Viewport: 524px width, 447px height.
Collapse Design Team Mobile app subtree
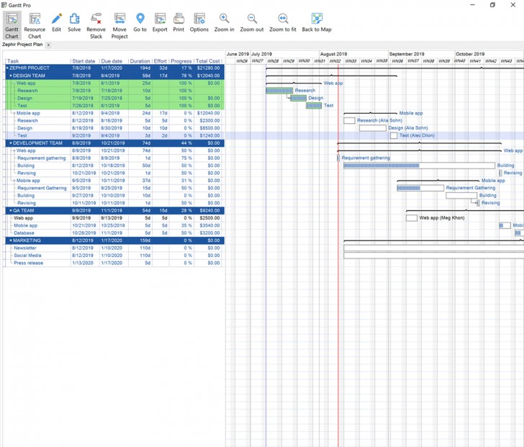tap(14, 113)
